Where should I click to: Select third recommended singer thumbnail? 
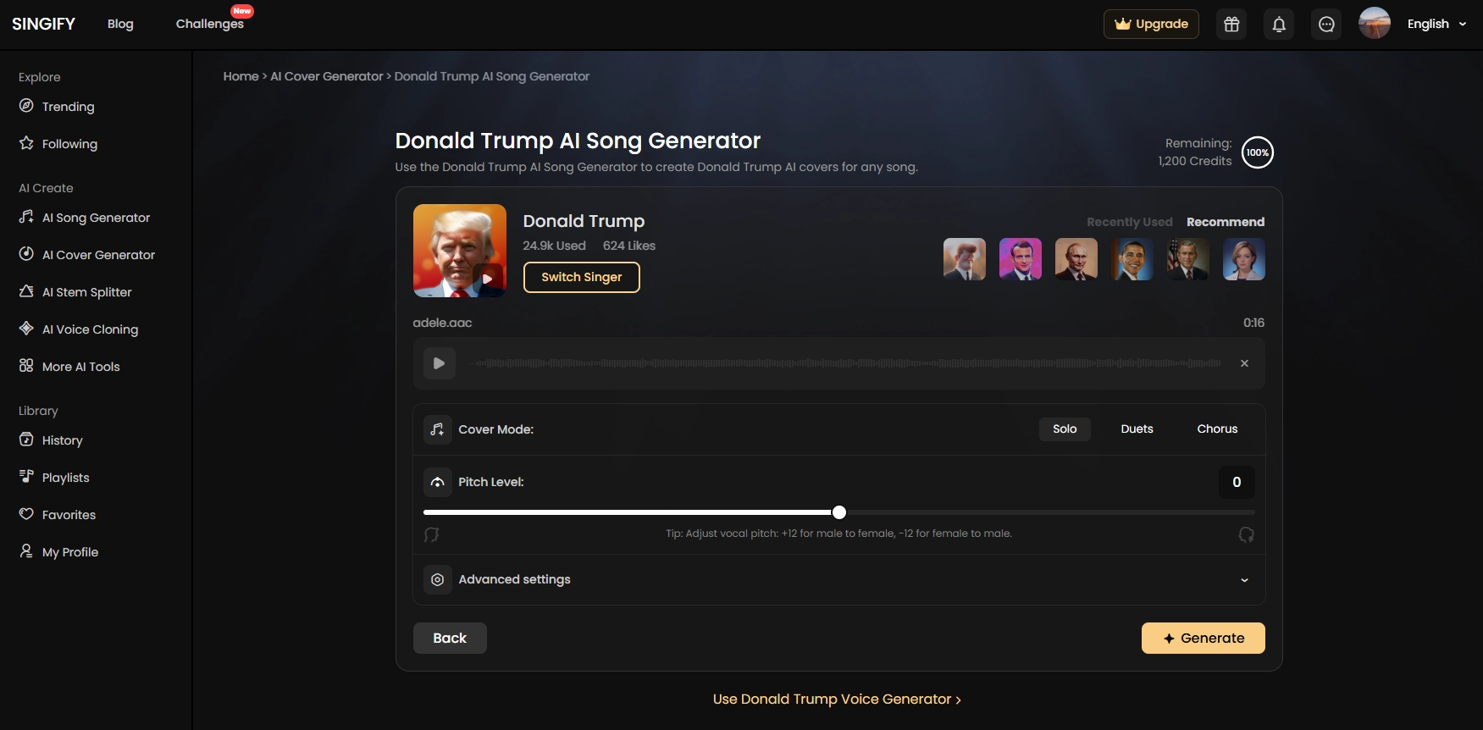pyautogui.click(x=1076, y=259)
